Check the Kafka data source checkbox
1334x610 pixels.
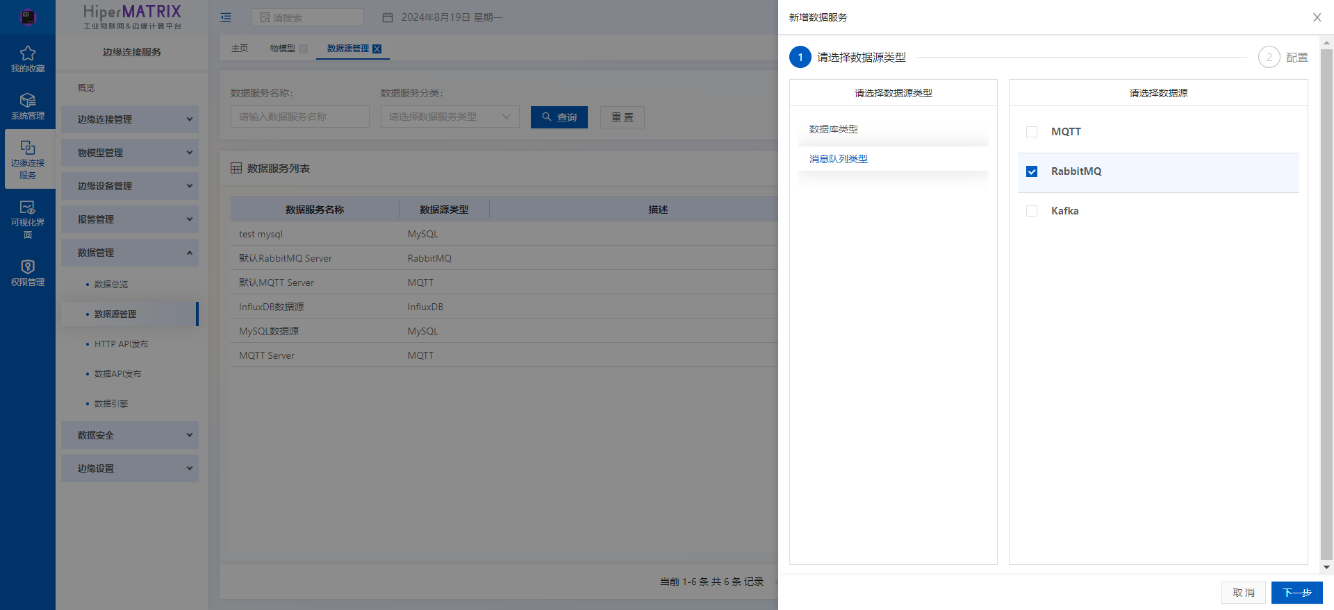coord(1032,211)
